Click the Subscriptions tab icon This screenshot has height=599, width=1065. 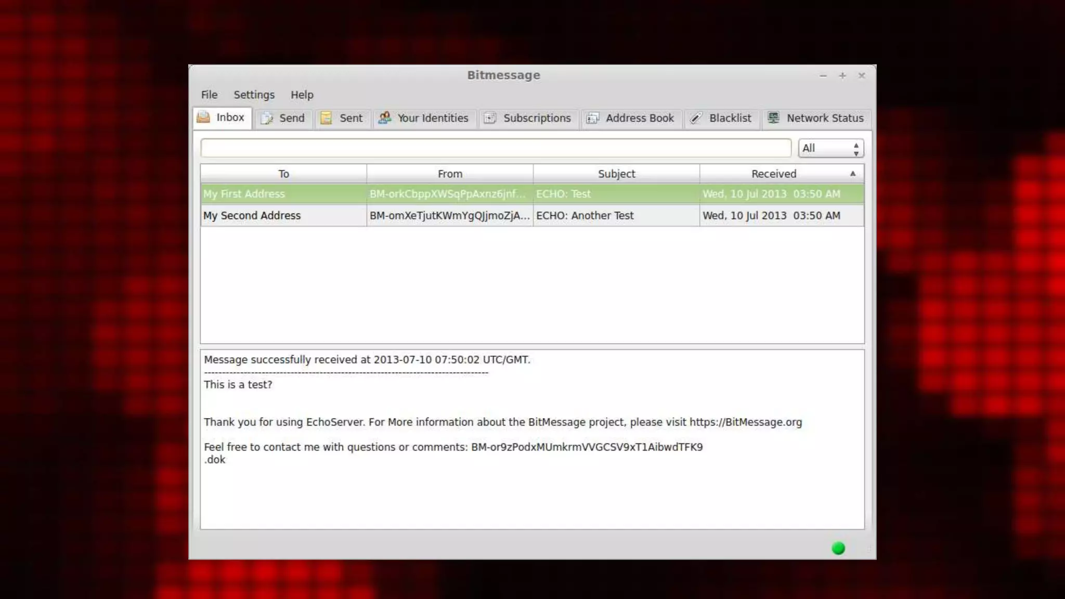pos(490,119)
